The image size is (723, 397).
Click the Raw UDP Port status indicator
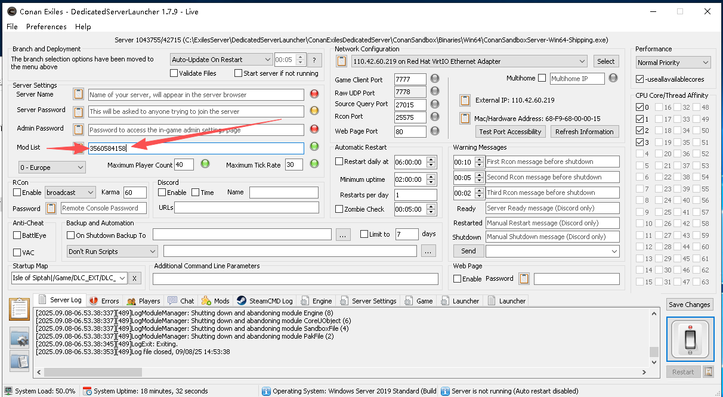435,91
